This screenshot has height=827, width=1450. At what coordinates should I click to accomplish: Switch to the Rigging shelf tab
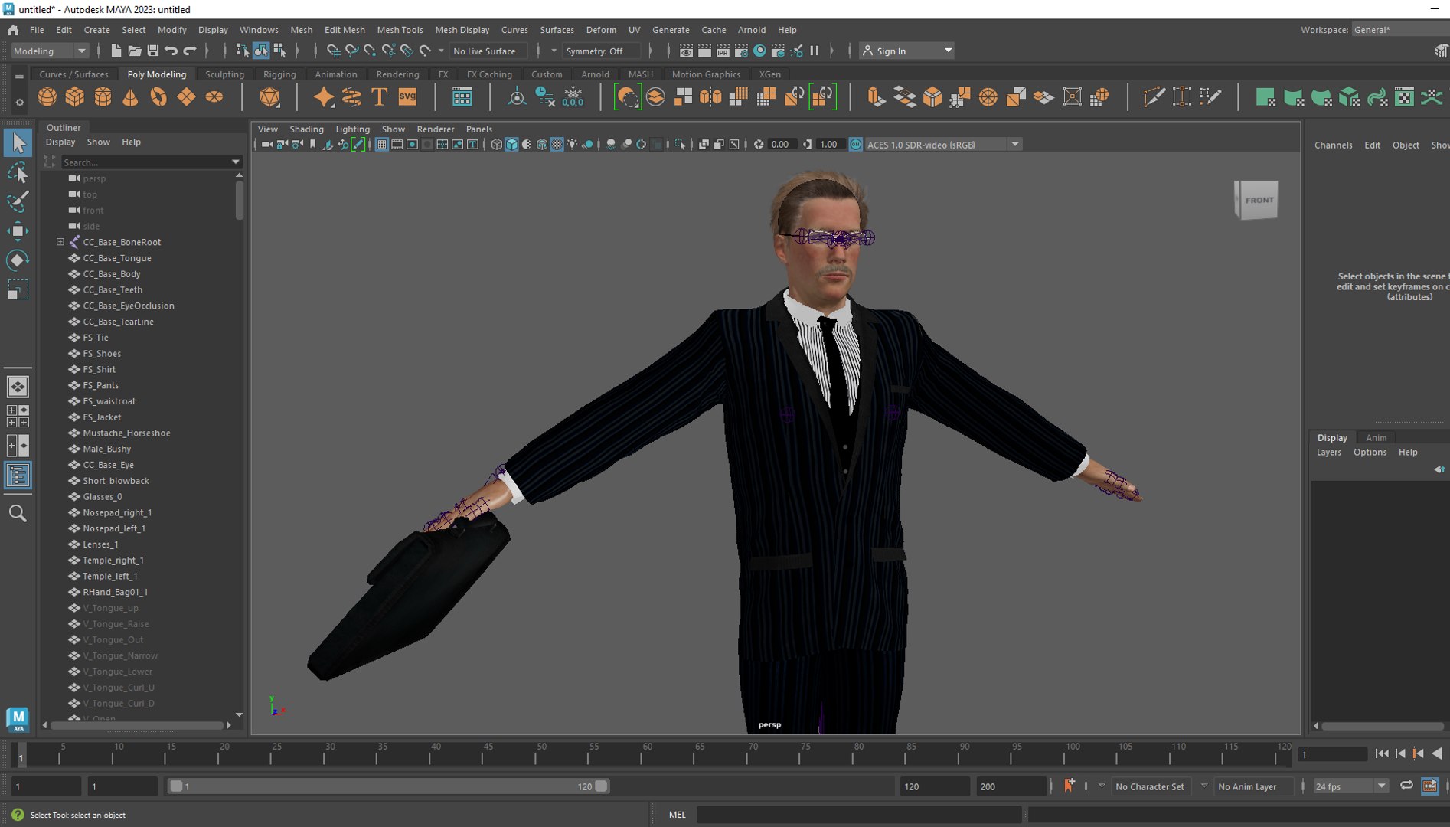click(279, 74)
